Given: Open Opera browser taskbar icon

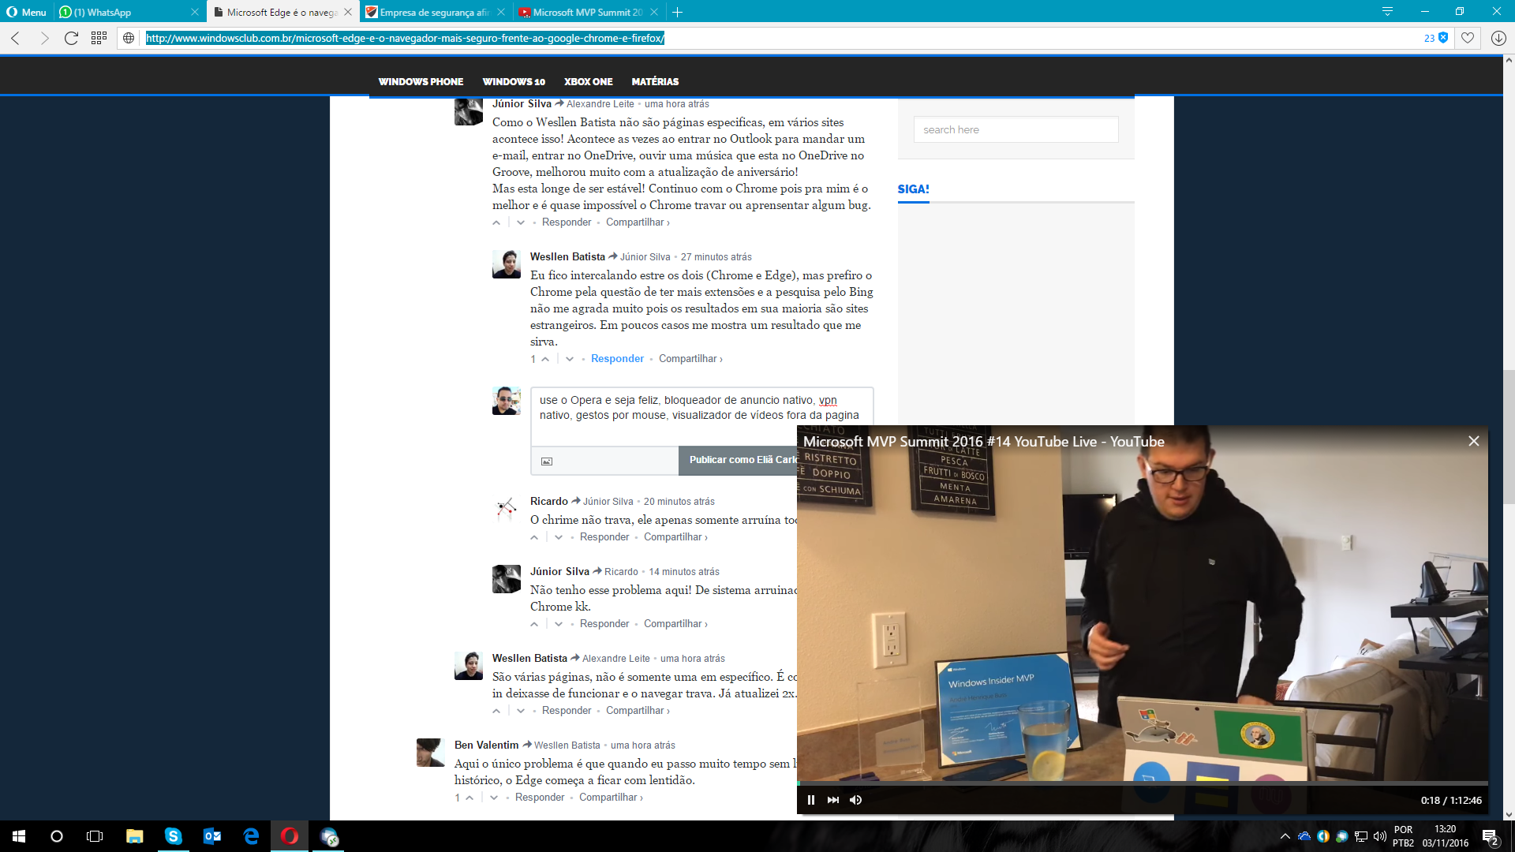Looking at the screenshot, I should click(290, 836).
